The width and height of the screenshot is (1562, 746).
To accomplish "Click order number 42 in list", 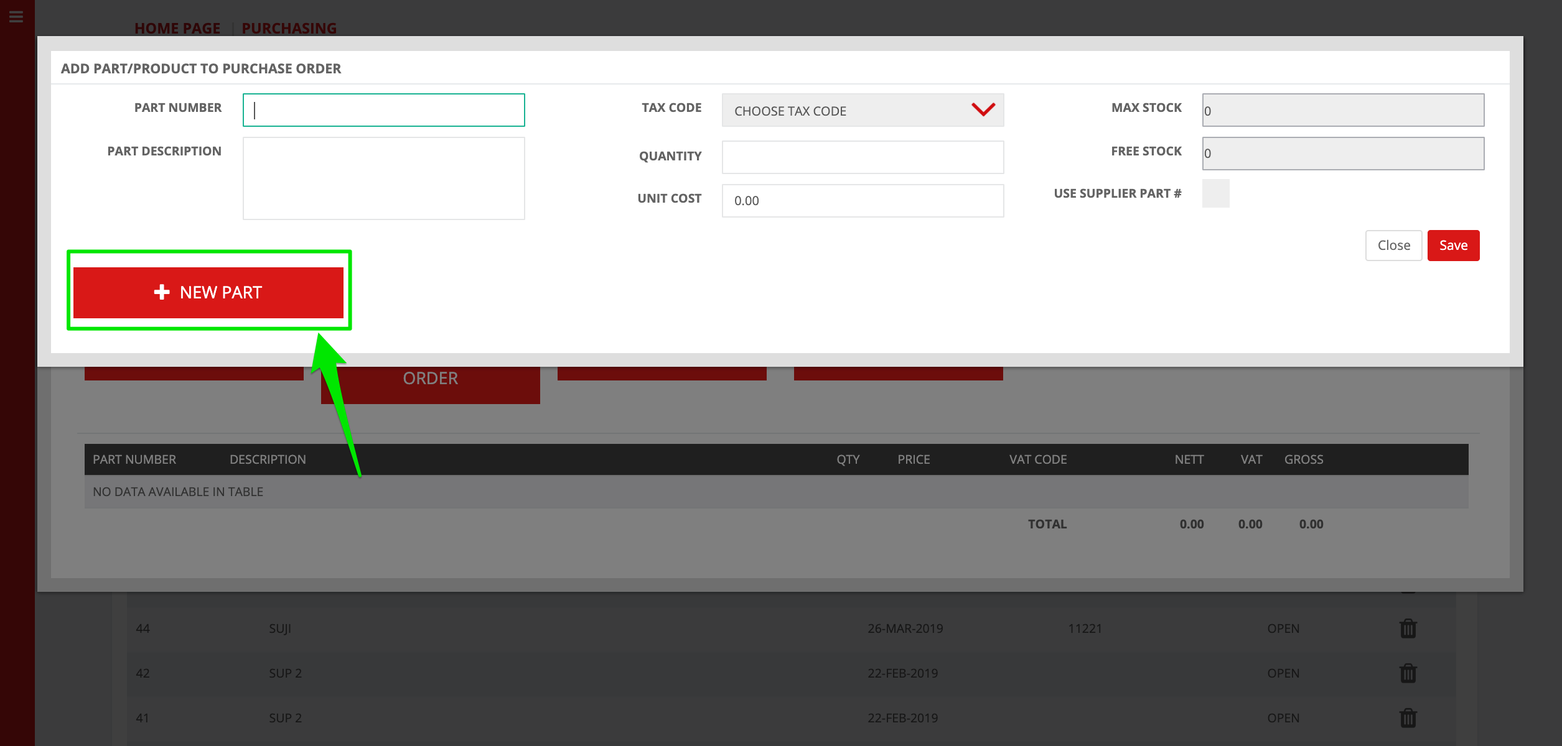I will coord(143,673).
